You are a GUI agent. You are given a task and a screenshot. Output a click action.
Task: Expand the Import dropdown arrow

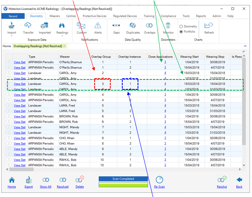click(x=12, y=36)
